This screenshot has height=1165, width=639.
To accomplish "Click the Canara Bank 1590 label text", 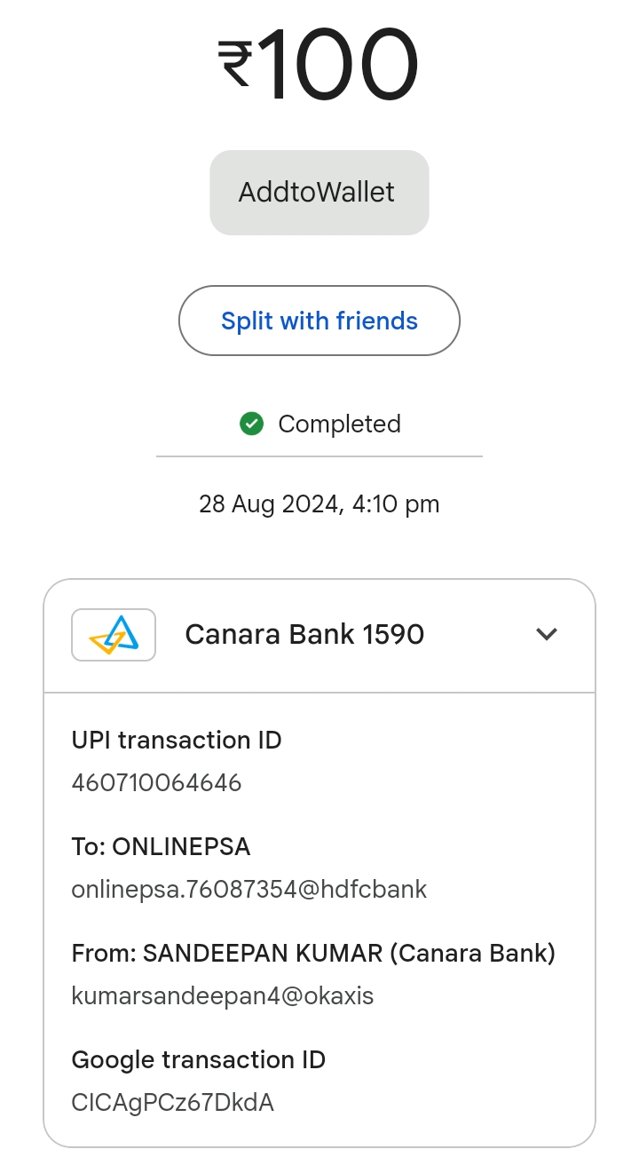I will pos(304,634).
